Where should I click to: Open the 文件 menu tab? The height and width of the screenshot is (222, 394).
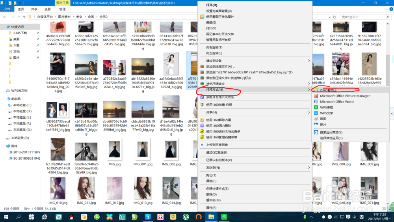[x=7, y=9]
